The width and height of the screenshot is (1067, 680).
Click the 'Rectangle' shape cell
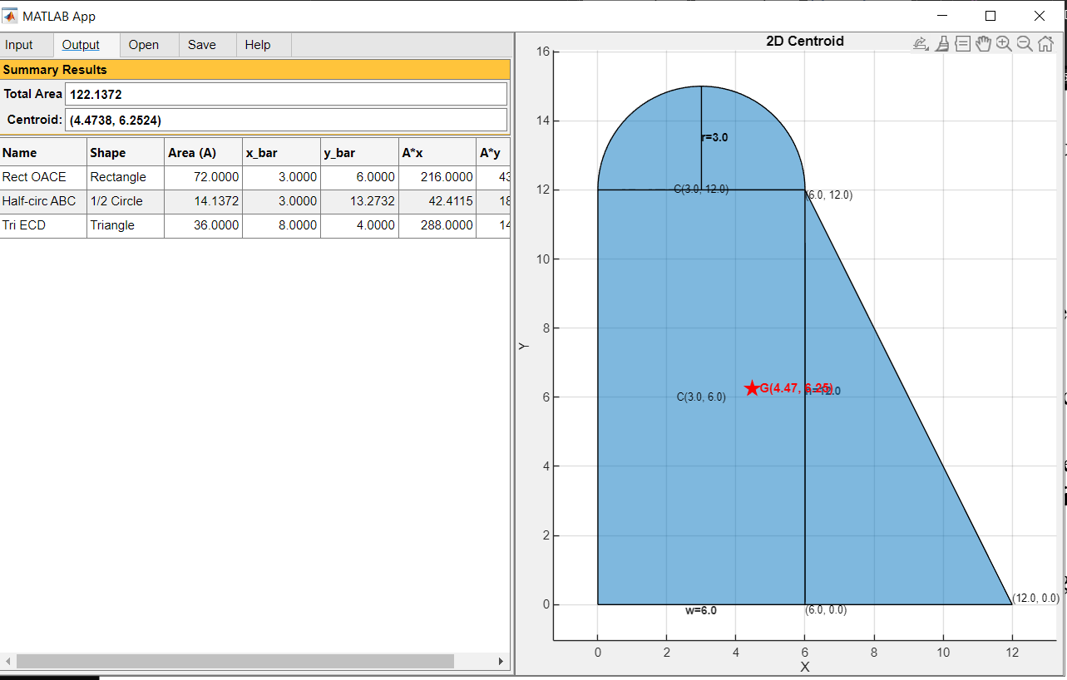(x=126, y=177)
